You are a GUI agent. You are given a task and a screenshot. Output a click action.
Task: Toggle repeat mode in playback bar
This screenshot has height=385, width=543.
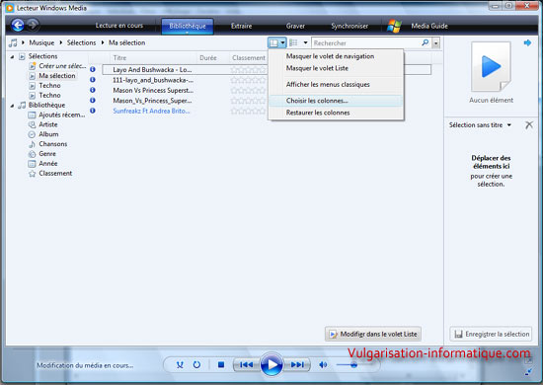196,364
